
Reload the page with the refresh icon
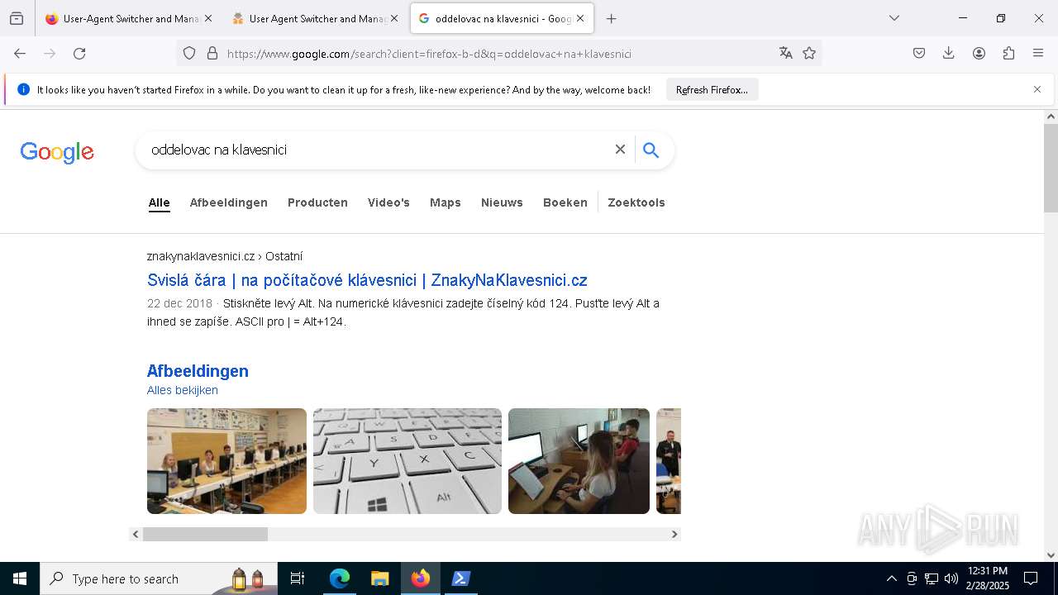point(79,54)
